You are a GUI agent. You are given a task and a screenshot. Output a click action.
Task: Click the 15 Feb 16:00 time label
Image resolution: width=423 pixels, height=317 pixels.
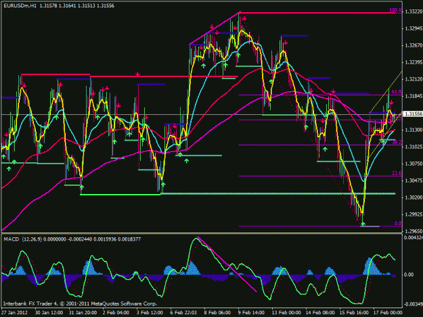tap(354, 313)
